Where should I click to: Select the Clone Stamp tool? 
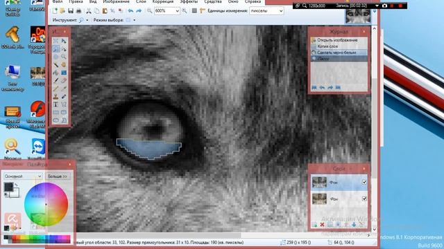pos(55,96)
